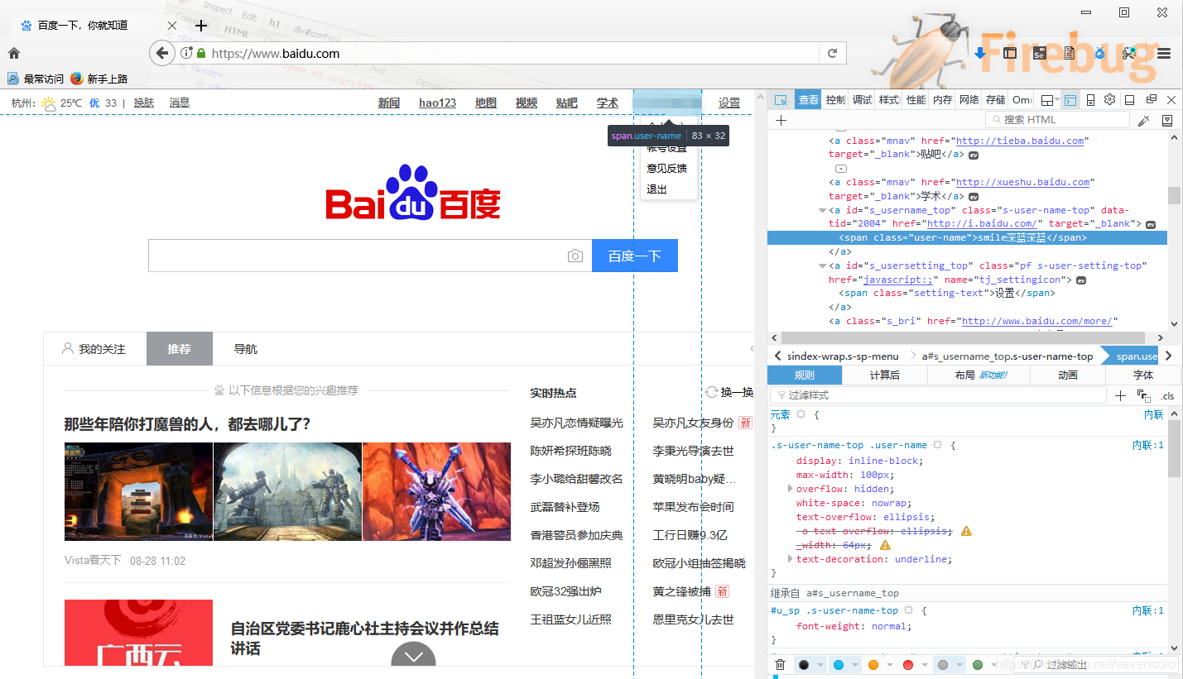This screenshot has width=1183, height=679.
Task: Open the 吴亦凡恋情曝光 hot topic
Action: click(577, 423)
